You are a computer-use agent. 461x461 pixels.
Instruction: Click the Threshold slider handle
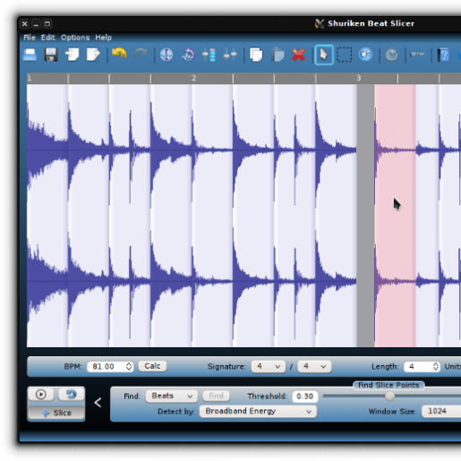(389, 396)
